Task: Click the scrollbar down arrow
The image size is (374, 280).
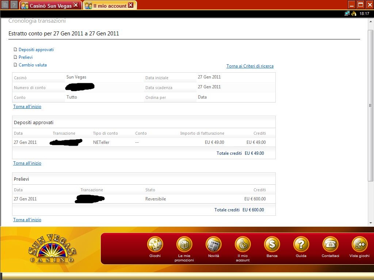Action: click(371, 223)
